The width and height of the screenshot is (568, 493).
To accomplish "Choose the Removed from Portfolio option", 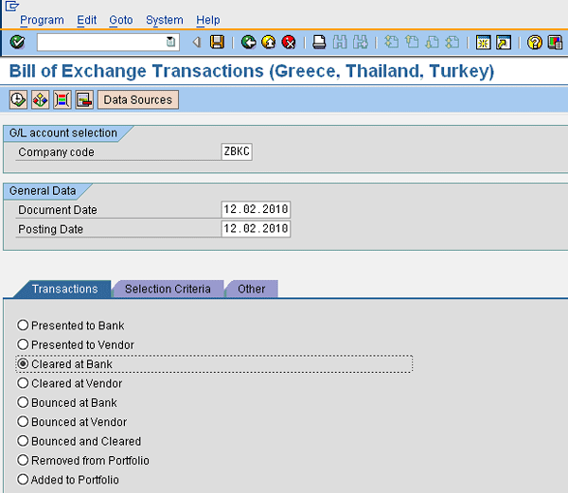I will pyautogui.click(x=23, y=461).
